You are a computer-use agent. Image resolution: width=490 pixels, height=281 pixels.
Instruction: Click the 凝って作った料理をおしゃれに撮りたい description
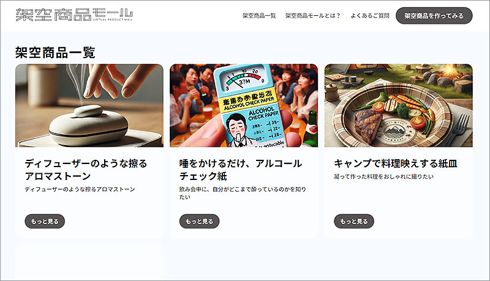coord(384,176)
